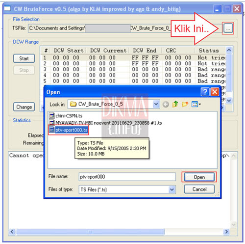Click the log horizontal scrollbar thumb
This screenshot has width=245, height=244.
(x=90, y=232)
